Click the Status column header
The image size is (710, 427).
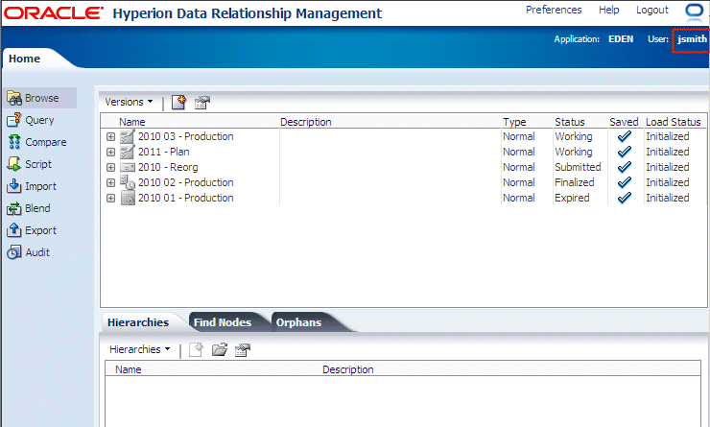click(570, 122)
